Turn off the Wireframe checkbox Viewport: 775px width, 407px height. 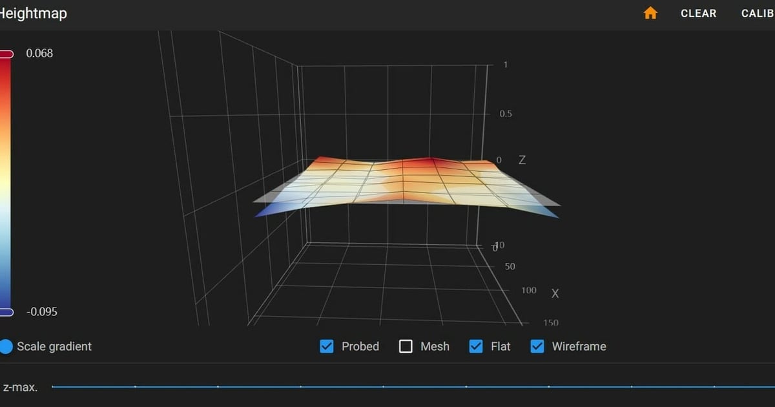[537, 346]
